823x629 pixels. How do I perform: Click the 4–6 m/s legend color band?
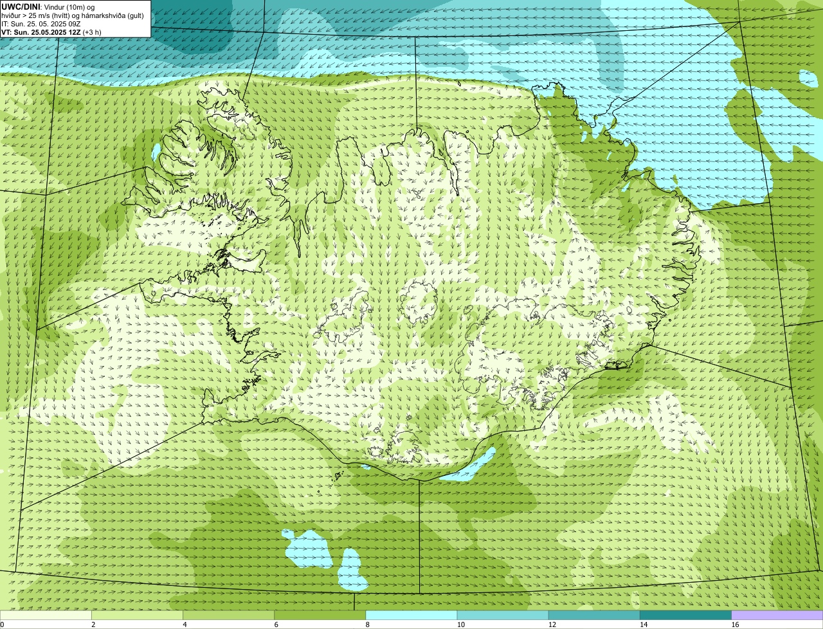pyautogui.click(x=228, y=615)
